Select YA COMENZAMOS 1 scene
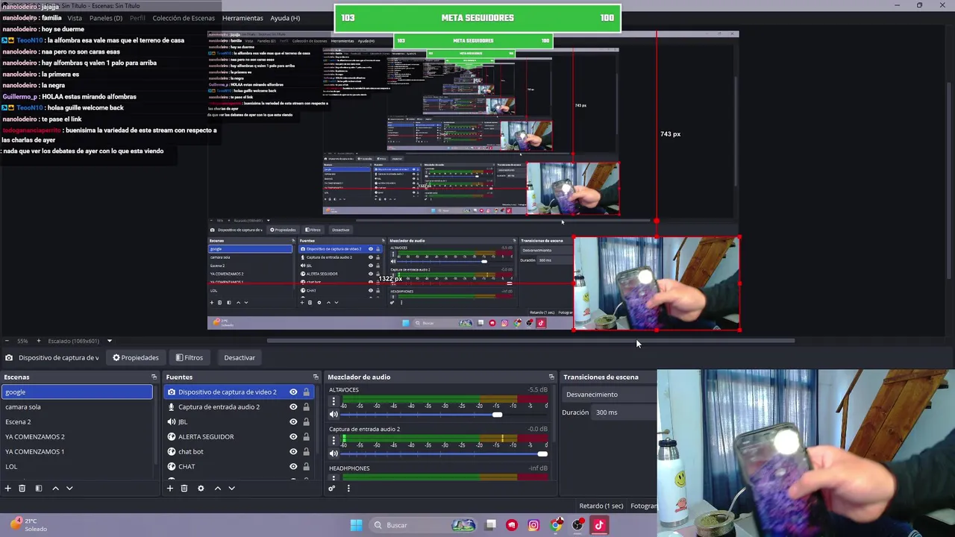The image size is (955, 537). 77,452
